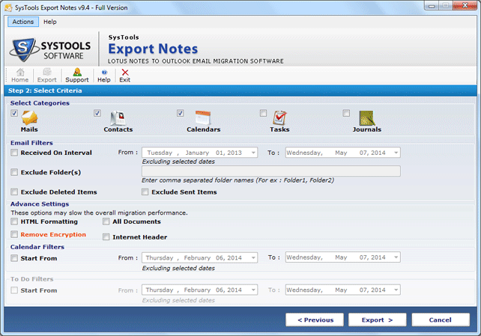Click the Step 2: Select Criteria header

pos(45,91)
